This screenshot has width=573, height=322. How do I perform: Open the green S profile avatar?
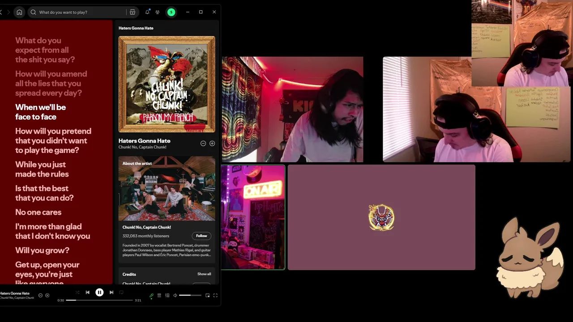171,12
